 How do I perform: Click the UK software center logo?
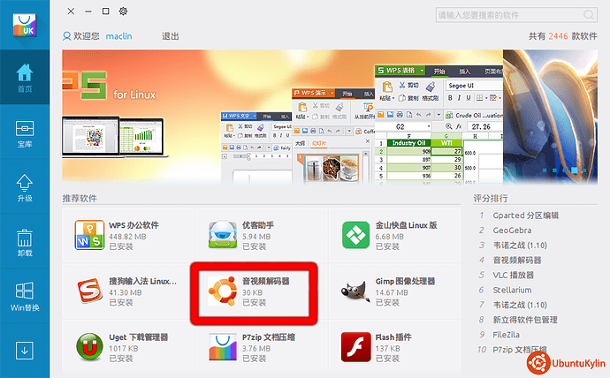(25, 26)
